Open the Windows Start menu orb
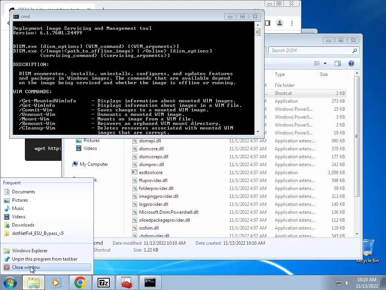The width and height of the screenshot is (386, 290). pyautogui.click(x=10, y=282)
